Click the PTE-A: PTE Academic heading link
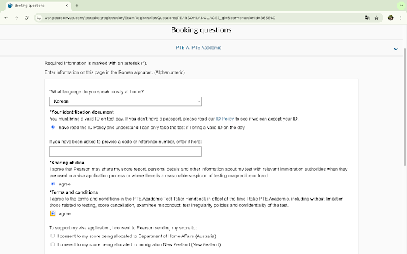This screenshot has width=407, height=254. coord(198,48)
